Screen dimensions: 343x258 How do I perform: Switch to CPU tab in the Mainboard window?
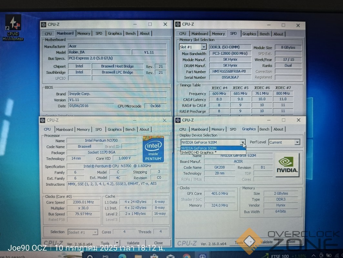click(48, 34)
